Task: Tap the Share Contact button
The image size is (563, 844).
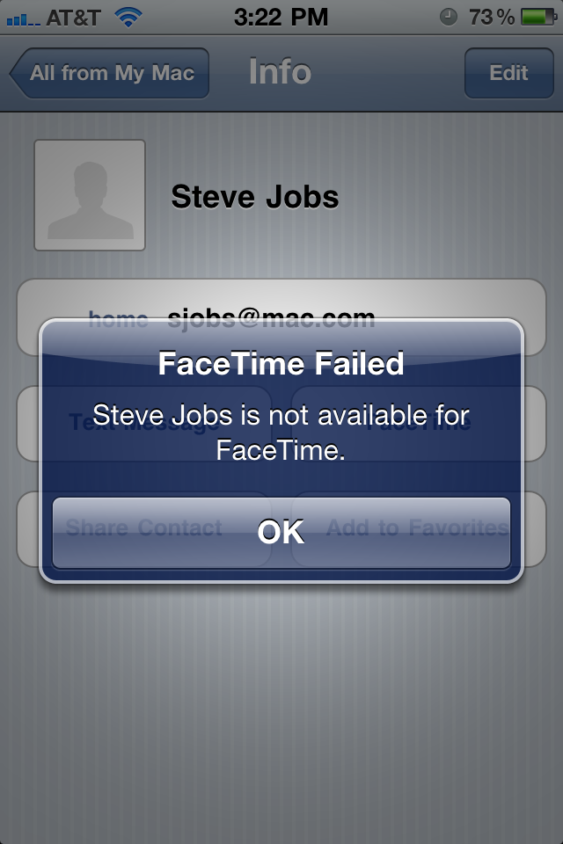Action: tap(144, 528)
